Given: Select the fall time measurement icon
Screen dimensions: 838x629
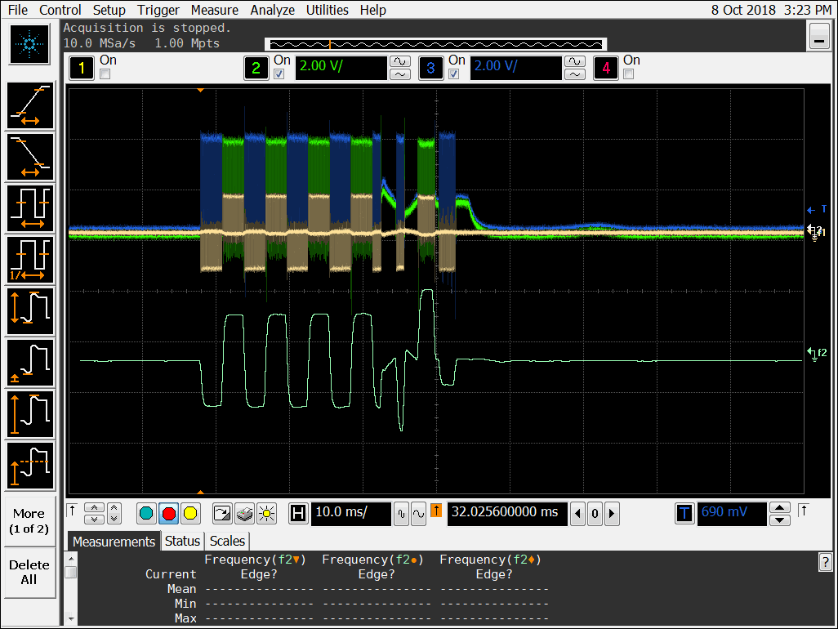Looking at the screenshot, I should point(30,157).
